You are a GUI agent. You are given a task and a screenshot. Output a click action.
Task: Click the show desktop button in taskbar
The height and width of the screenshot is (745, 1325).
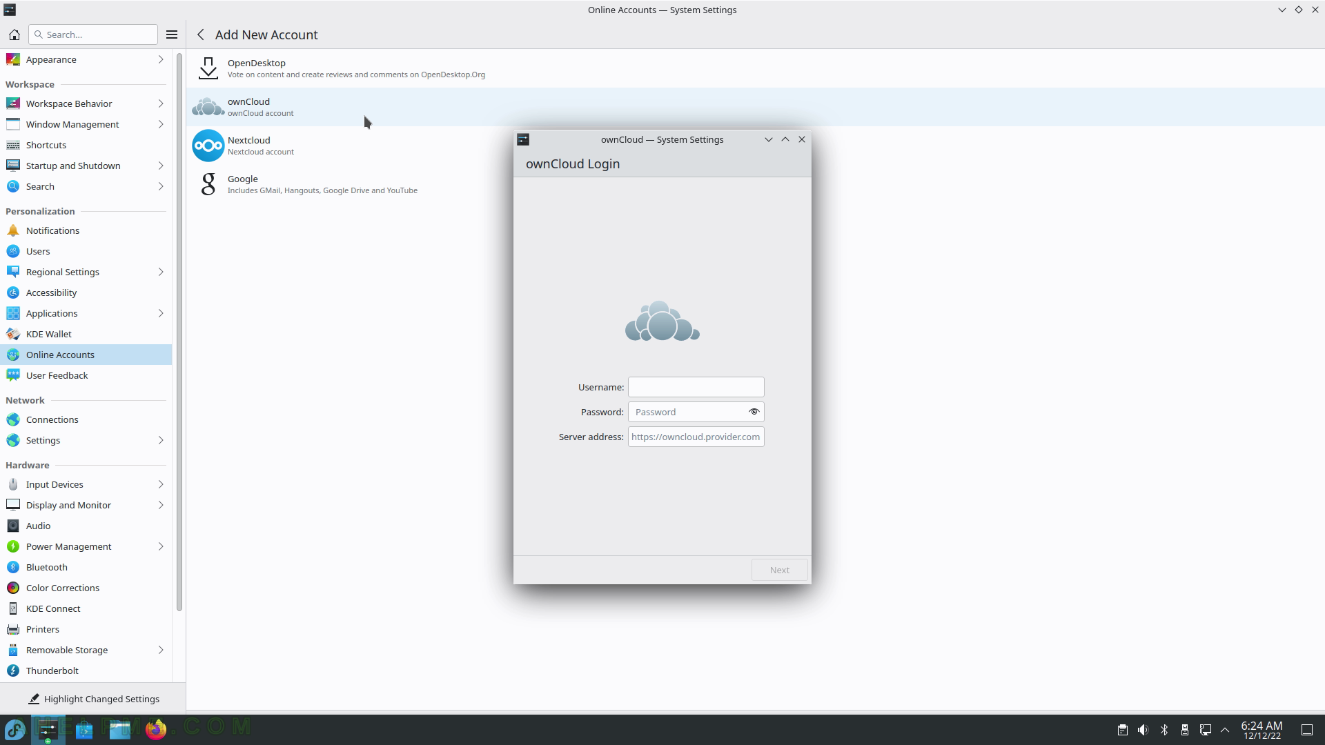(1307, 730)
